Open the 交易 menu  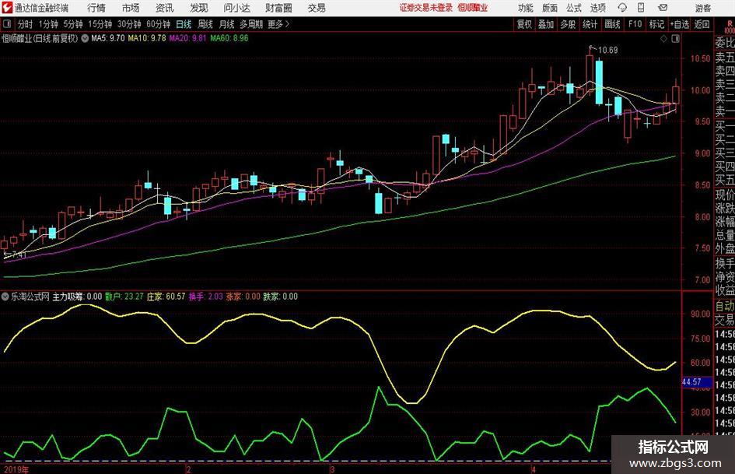(x=317, y=8)
